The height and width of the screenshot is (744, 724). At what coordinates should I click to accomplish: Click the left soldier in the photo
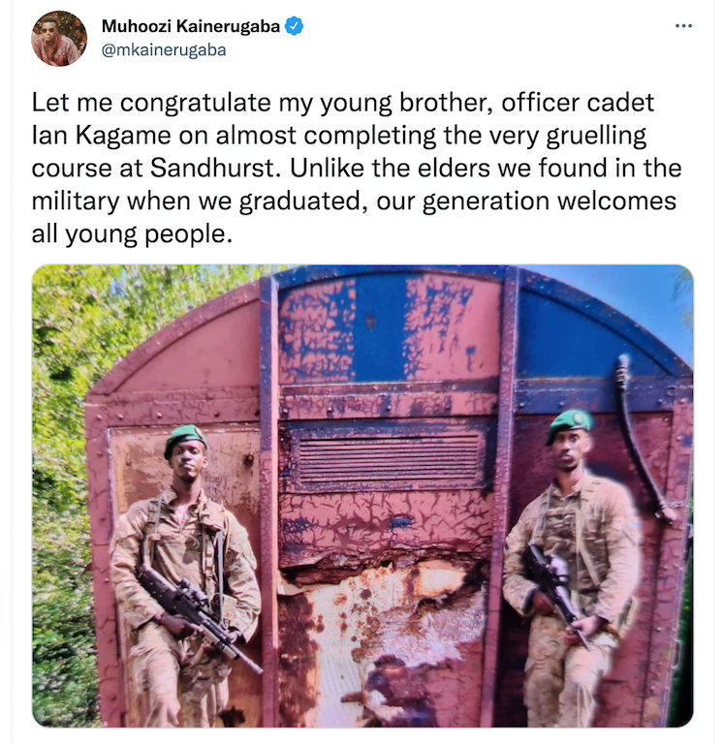[185, 574]
